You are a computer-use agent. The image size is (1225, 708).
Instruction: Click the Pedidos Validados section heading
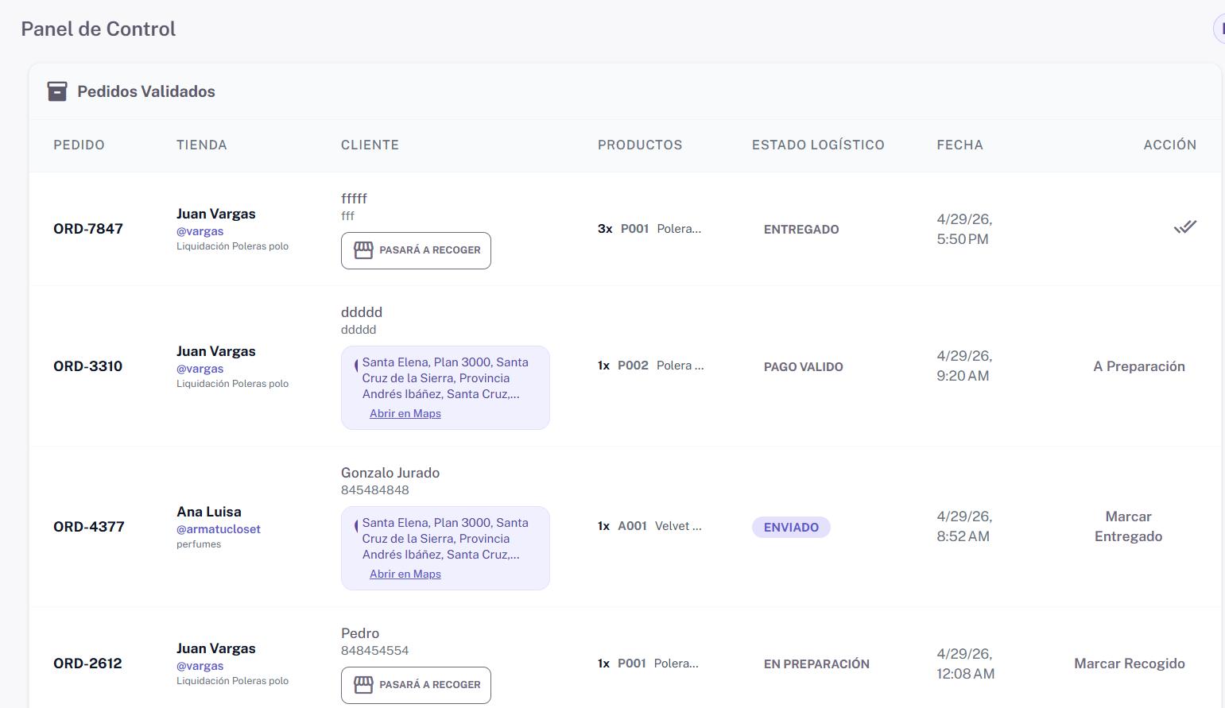pyautogui.click(x=146, y=91)
